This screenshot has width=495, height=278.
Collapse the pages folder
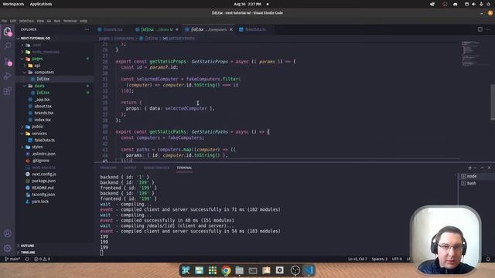point(54,59)
